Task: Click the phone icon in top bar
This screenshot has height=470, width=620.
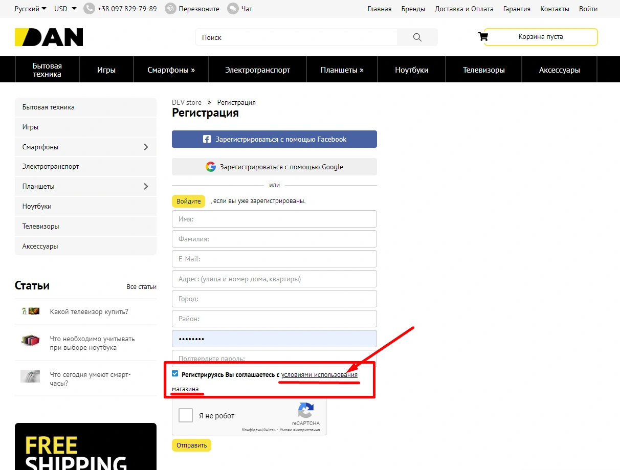Action: [89, 9]
